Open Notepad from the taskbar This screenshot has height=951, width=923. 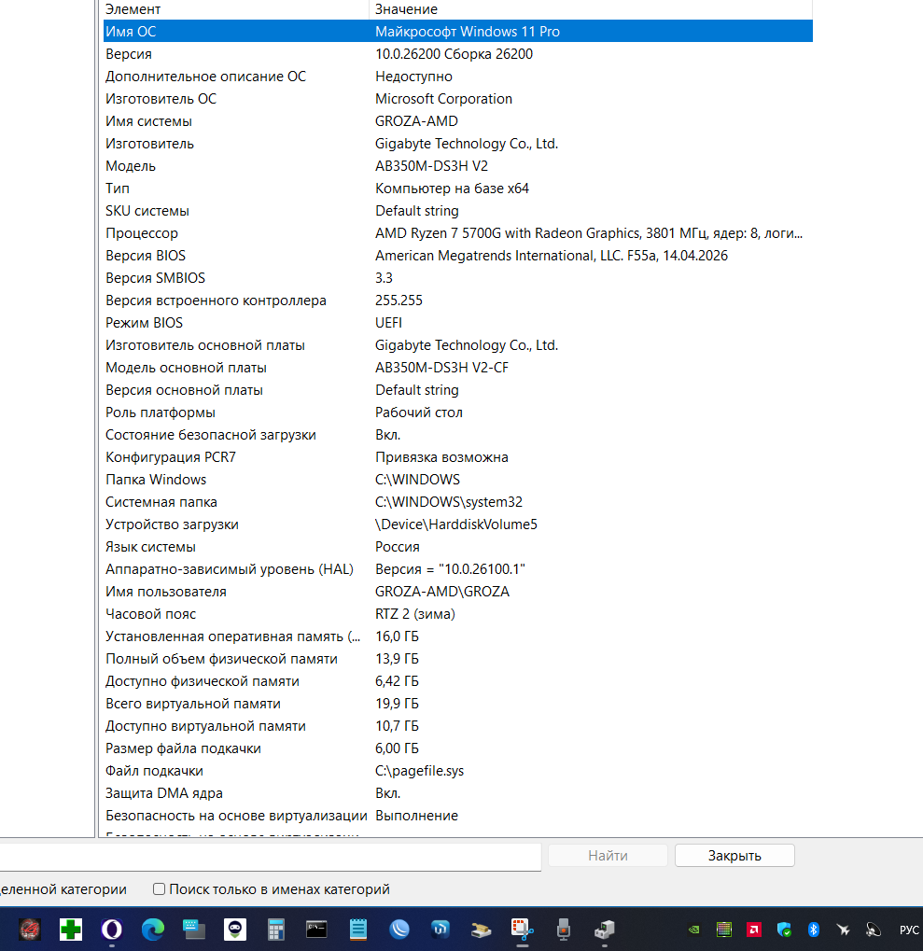click(357, 930)
